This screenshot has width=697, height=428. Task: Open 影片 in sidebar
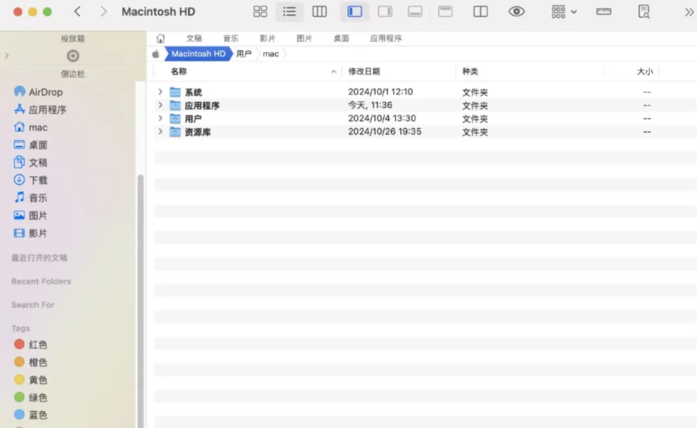click(x=31, y=233)
